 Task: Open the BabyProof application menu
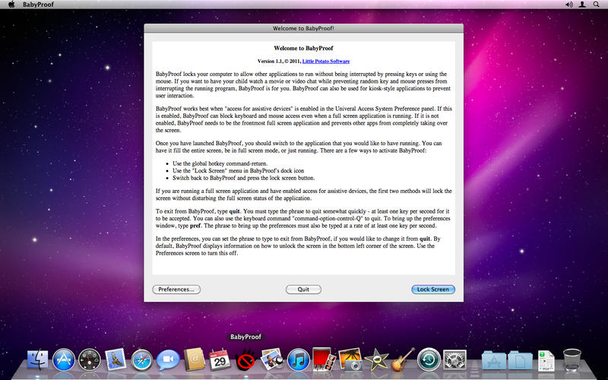39,5
